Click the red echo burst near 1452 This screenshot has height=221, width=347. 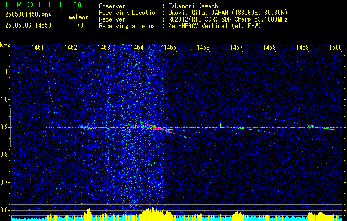coord(88,128)
